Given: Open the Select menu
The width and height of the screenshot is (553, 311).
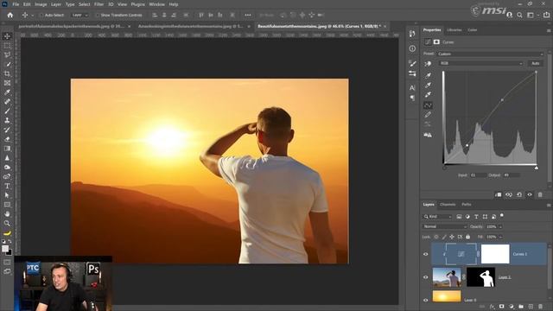Looking at the screenshot, I should point(85,4).
